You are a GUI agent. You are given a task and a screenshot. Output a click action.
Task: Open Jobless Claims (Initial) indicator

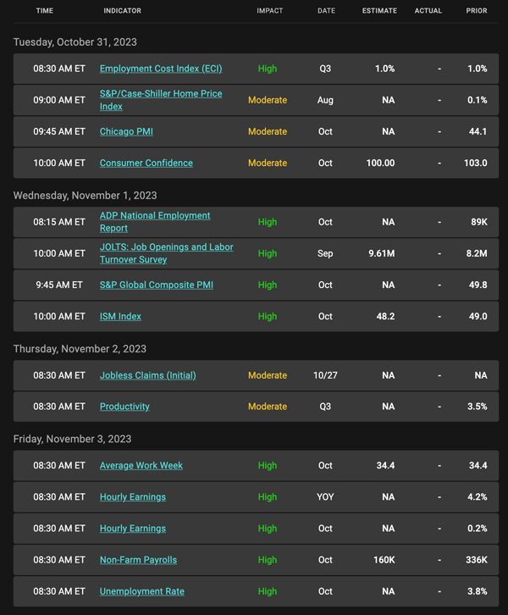pos(148,375)
